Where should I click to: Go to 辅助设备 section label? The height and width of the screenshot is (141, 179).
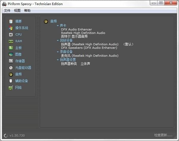[21, 81]
